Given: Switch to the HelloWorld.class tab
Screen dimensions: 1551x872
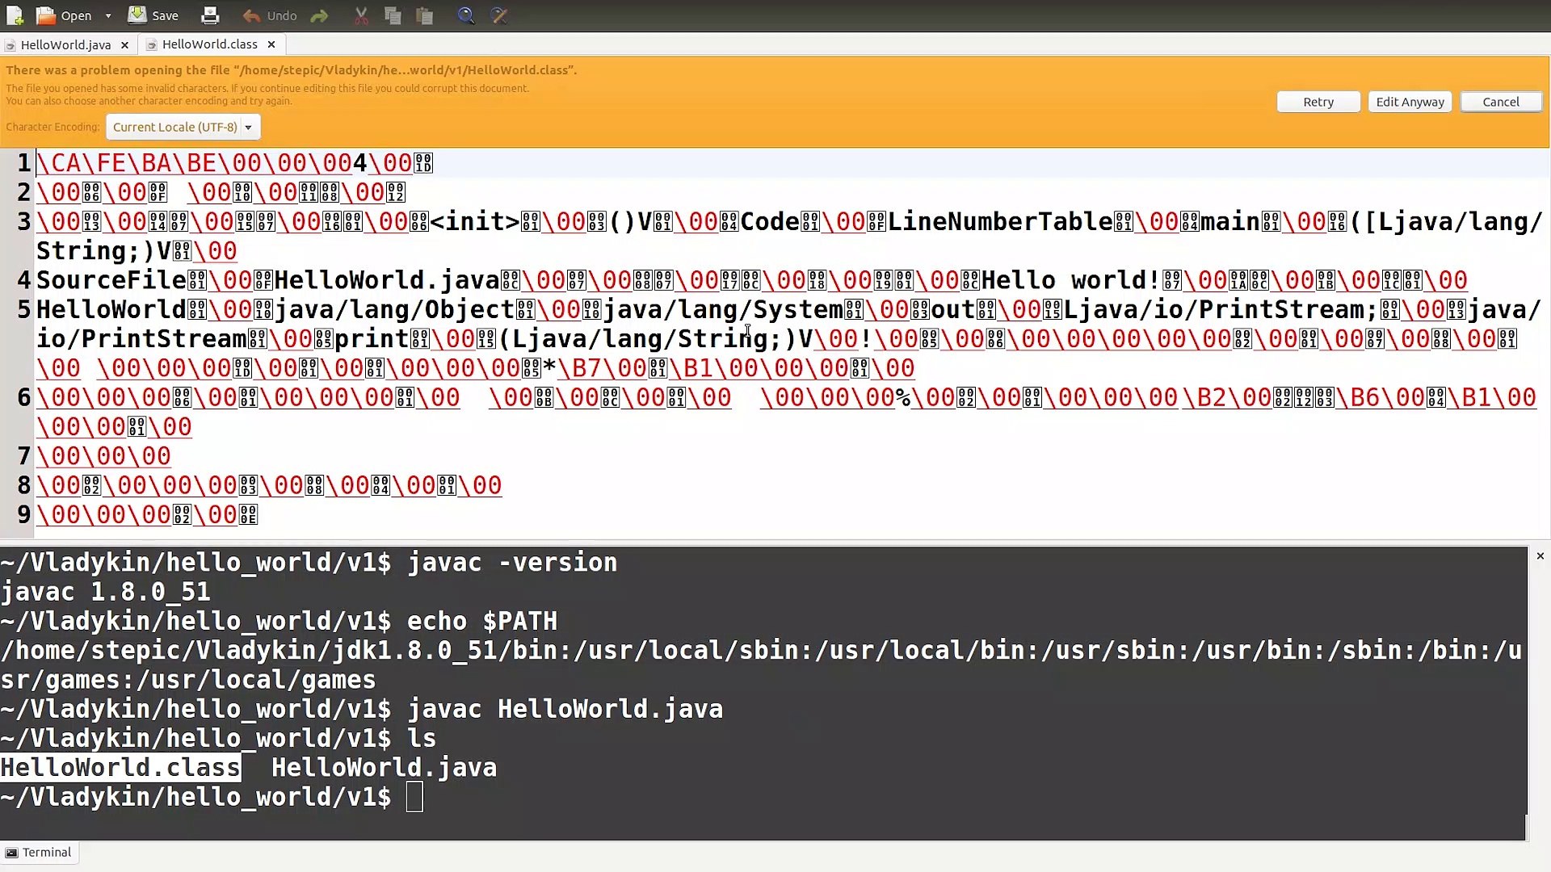Looking at the screenshot, I should pyautogui.click(x=209, y=44).
